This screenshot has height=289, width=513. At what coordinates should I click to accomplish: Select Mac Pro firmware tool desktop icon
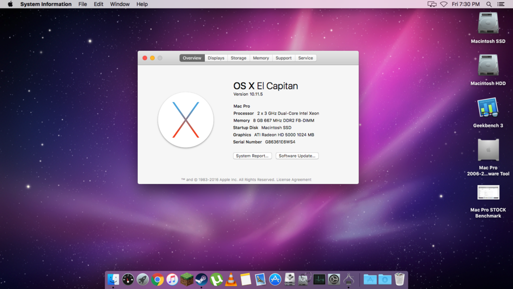point(488,150)
